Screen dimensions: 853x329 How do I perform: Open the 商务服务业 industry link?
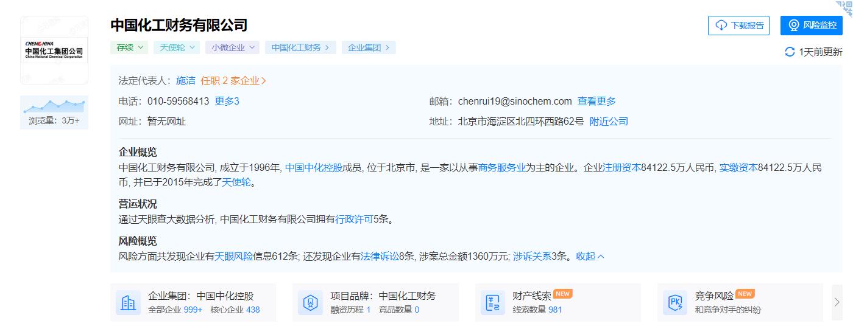(502, 168)
